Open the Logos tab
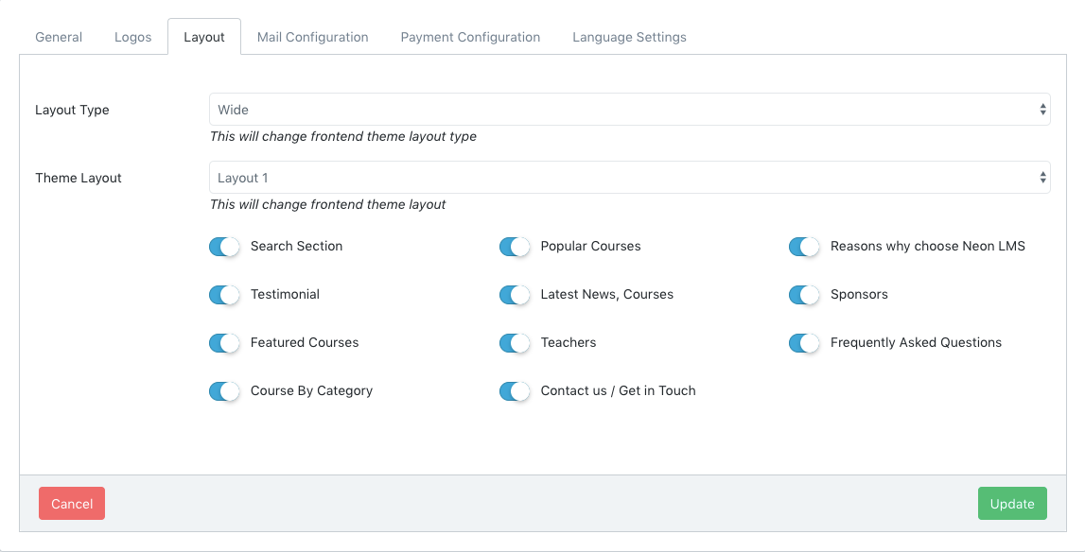 coord(133,37)
